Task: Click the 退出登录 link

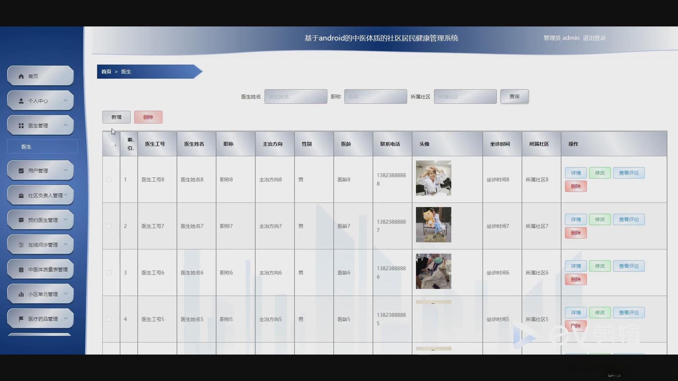Action: pyautogui.click(x=594, y=38)
